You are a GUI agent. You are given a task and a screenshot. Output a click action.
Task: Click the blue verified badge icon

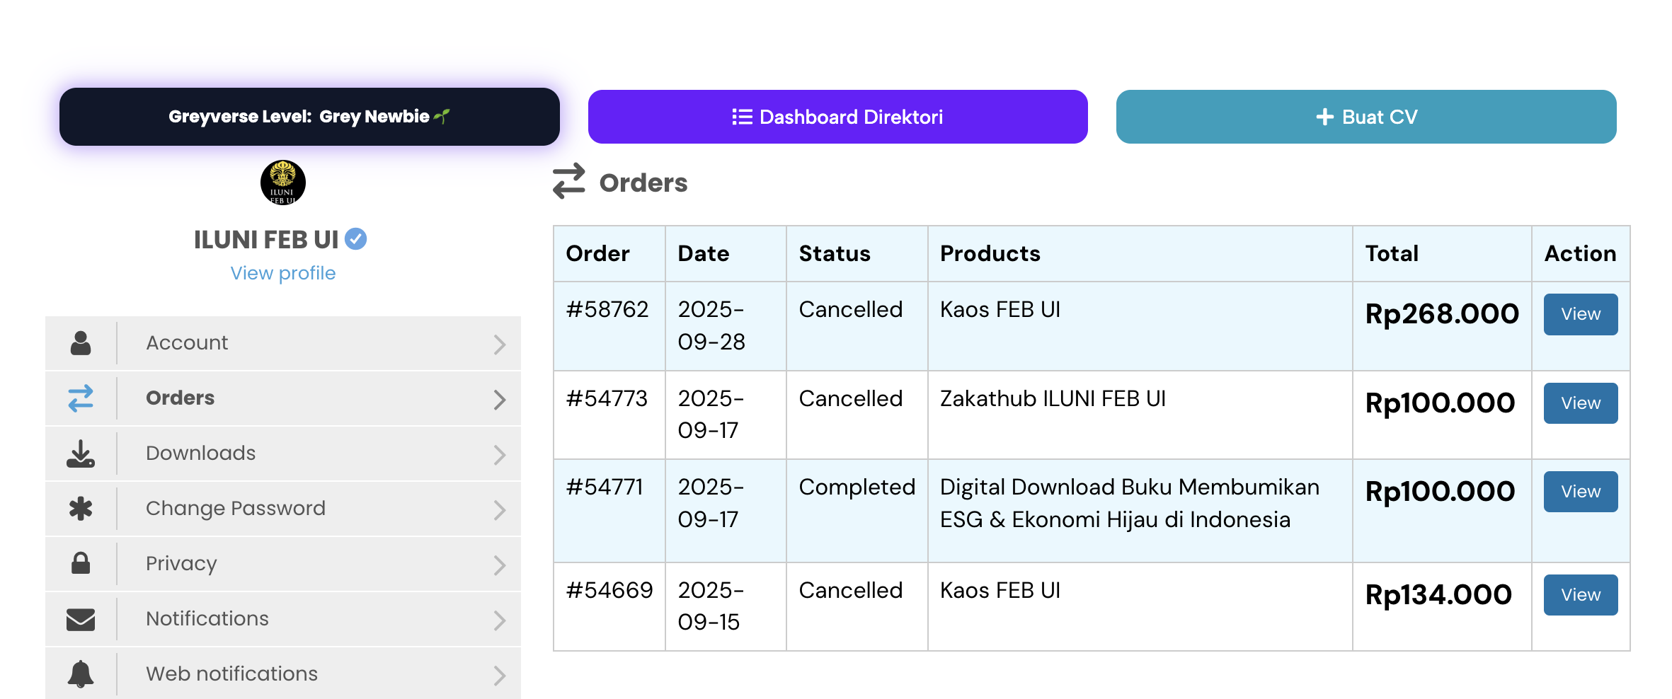(355, 239)
